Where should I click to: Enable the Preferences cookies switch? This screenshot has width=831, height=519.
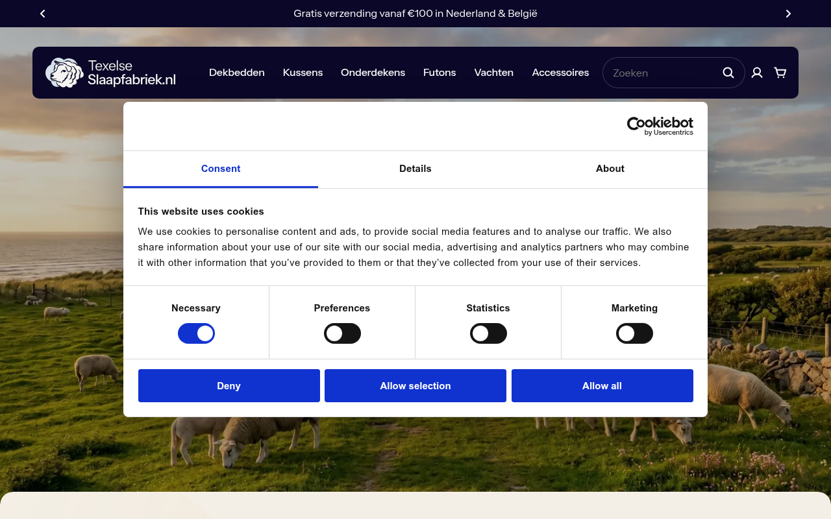click(342, 333)
